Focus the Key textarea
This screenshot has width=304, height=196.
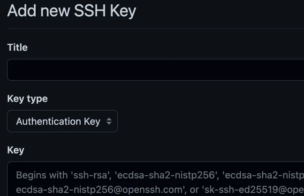156,180
